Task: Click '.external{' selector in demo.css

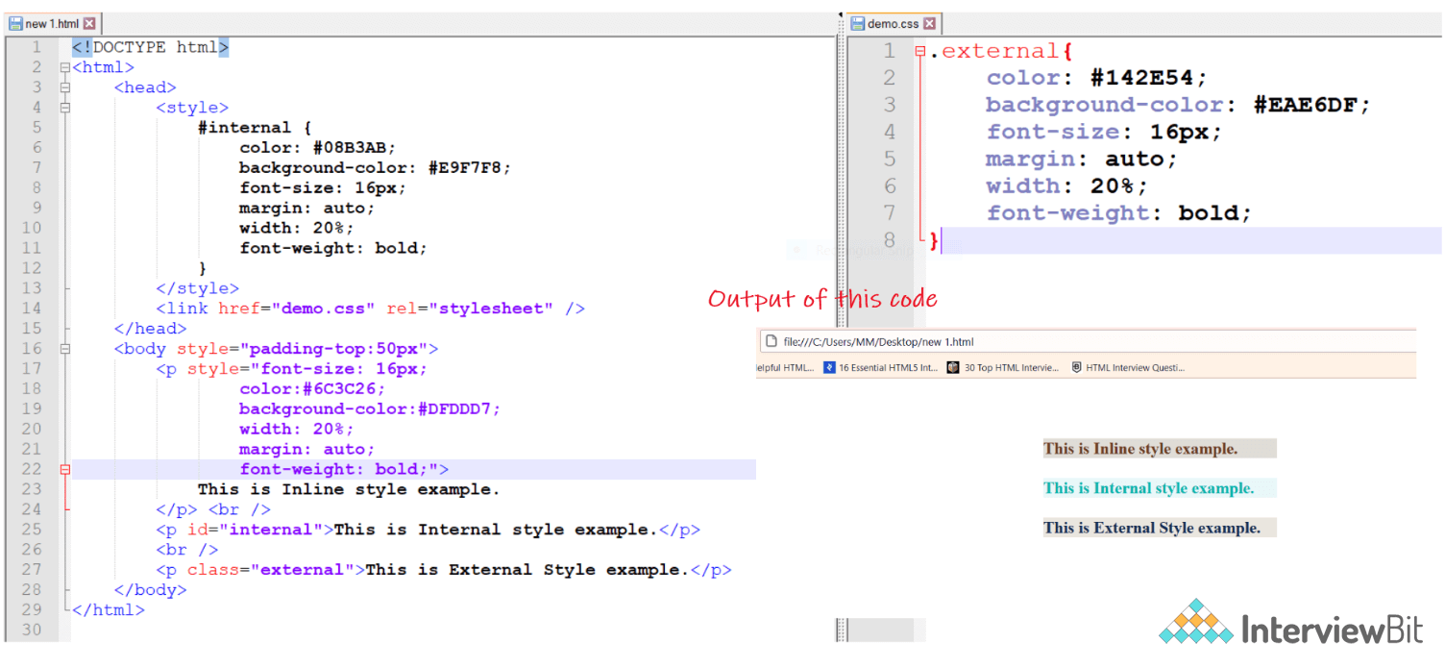Action: click(1000, 51)
